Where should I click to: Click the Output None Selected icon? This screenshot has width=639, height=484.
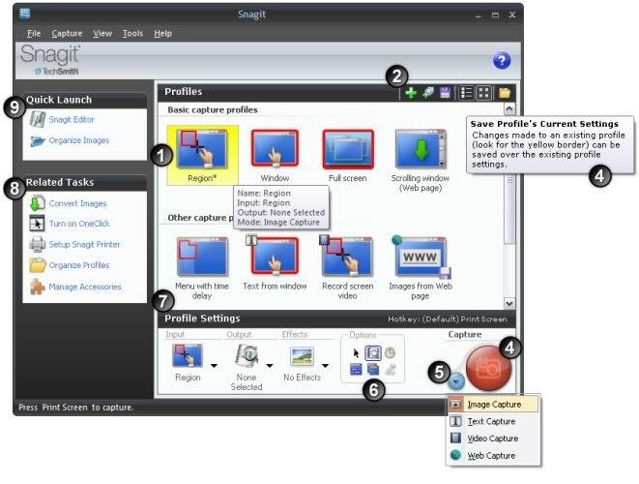[x=247, y=355]
